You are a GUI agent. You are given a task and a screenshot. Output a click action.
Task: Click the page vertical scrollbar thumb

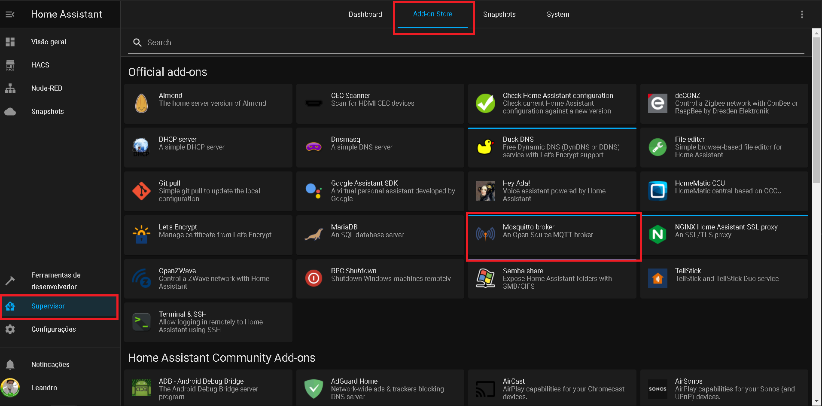pos(816,110)
